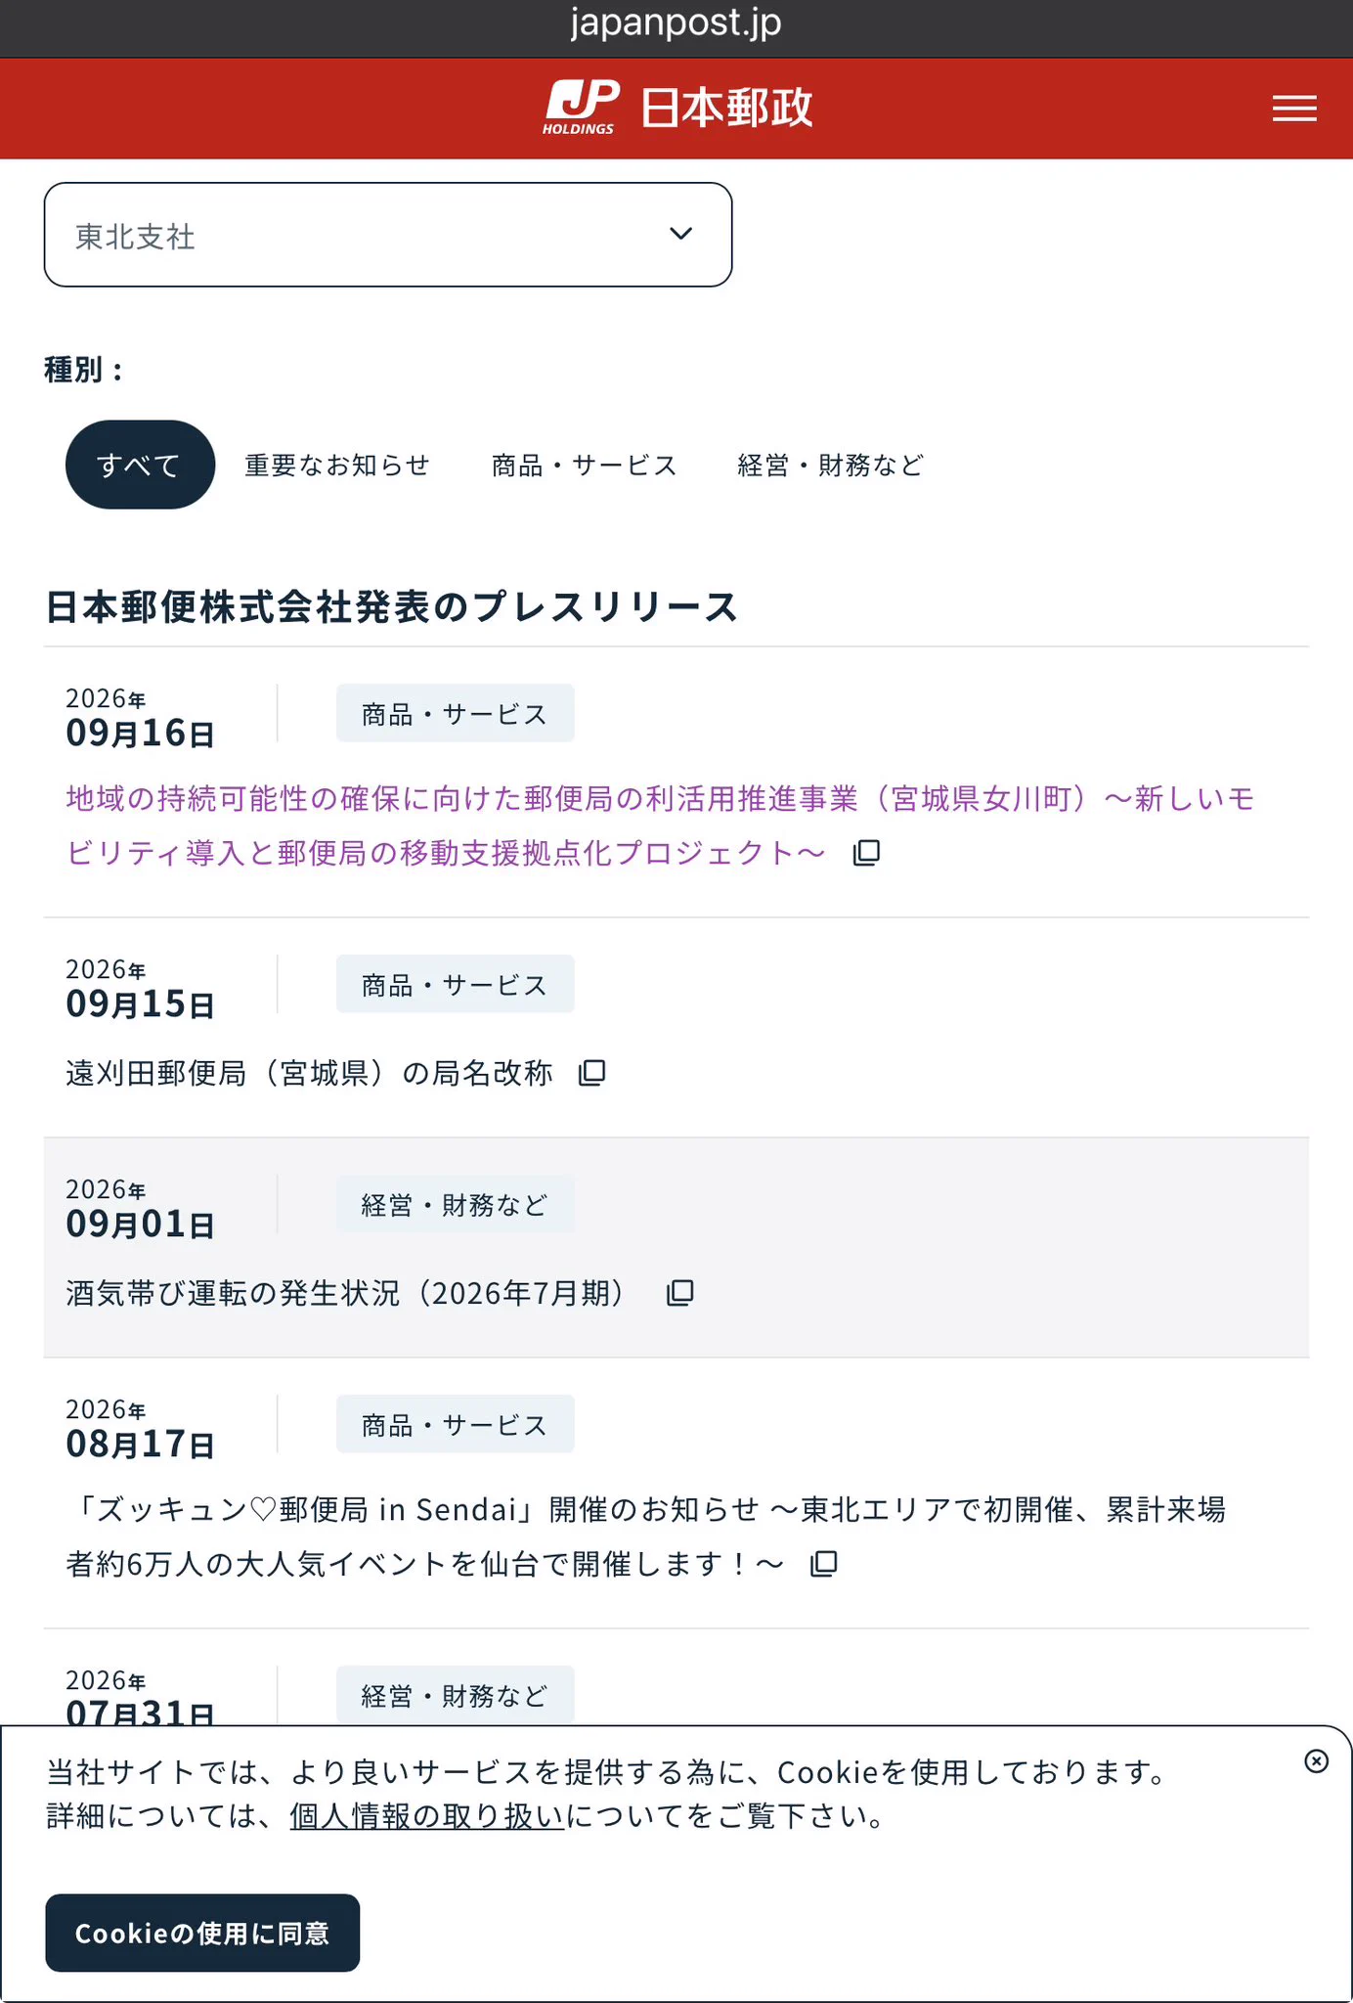
Task: Open 遠刈田郵便局の局名改称 release
Action: point(309,1073)
